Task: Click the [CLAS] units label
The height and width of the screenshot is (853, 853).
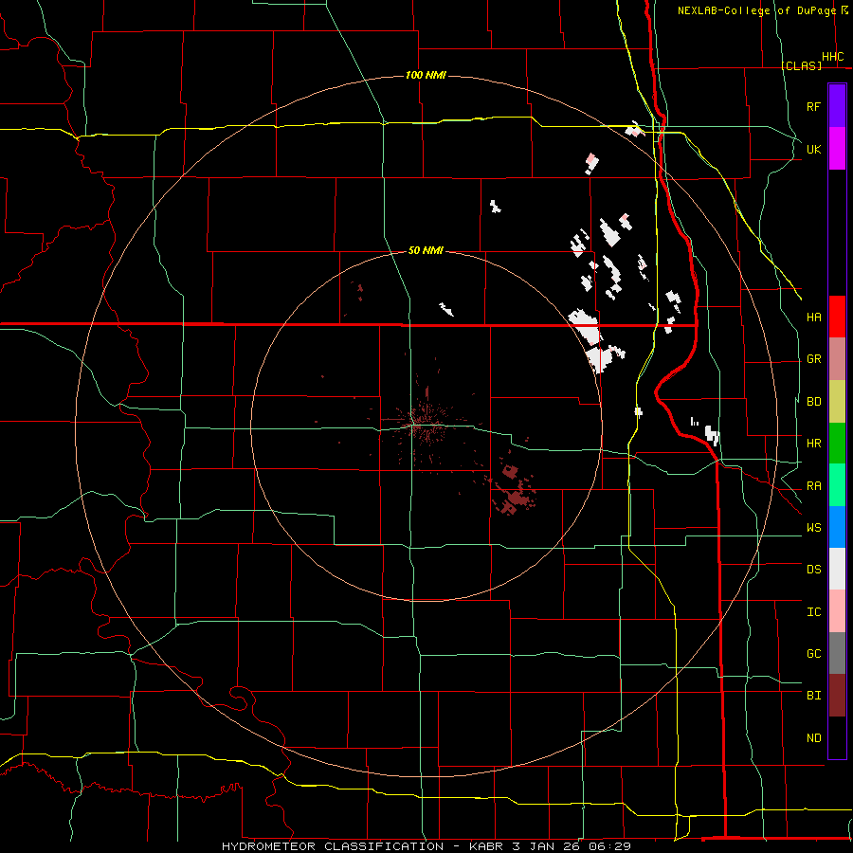Action: coord(801,65)
